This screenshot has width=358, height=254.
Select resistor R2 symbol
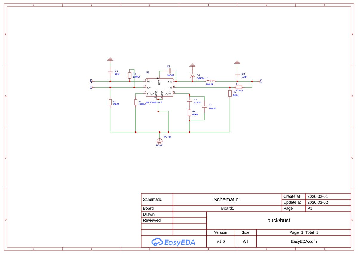pos(129,75)
